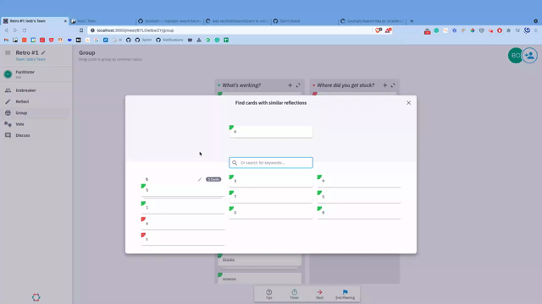Switch to the spotlightSearchQuery browser tab
Image resolution: width=542 pixels, height=304 pixels.
tap(237, 21)
